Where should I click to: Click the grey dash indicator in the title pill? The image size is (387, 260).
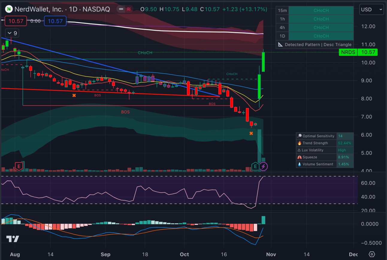[121, 9]
